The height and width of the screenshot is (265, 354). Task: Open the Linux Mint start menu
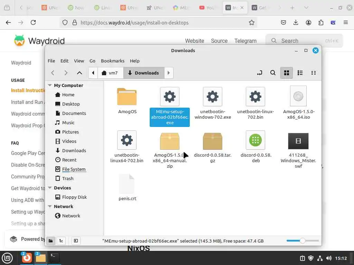(7, 258)
